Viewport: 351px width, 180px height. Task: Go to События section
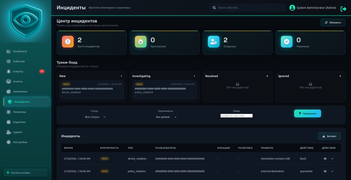pos(27,61)
